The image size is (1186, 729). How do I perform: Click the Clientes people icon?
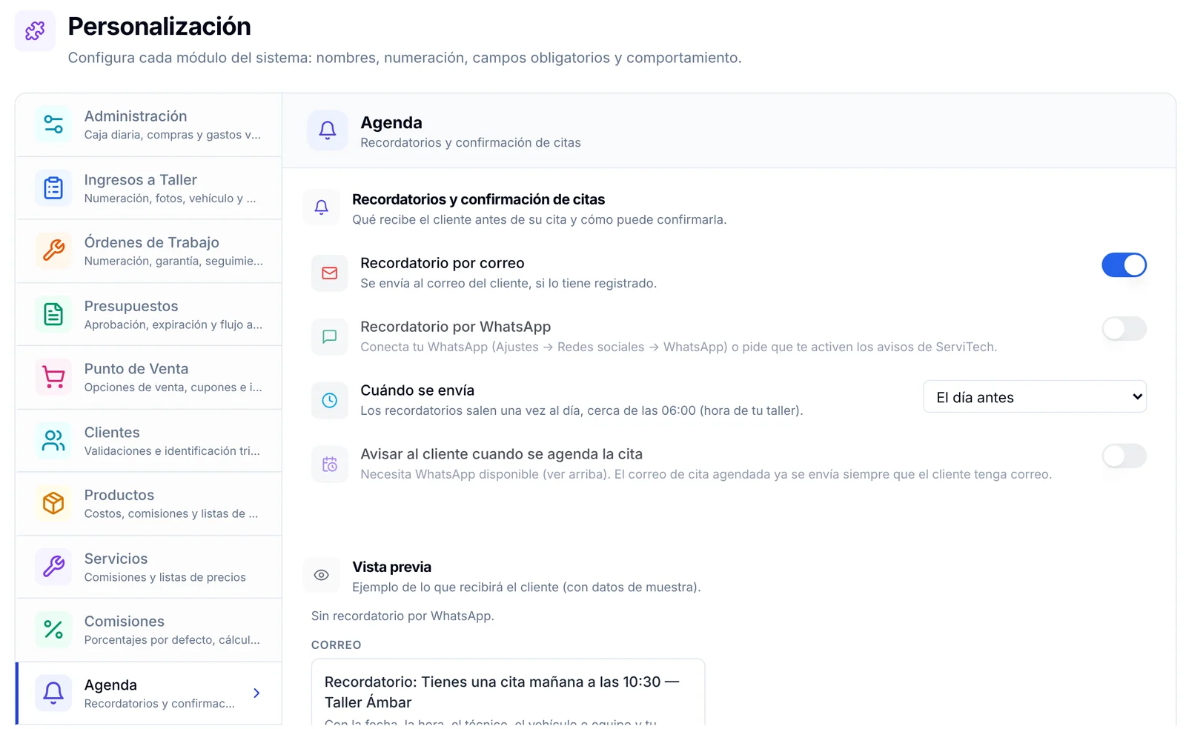(53, 441)
